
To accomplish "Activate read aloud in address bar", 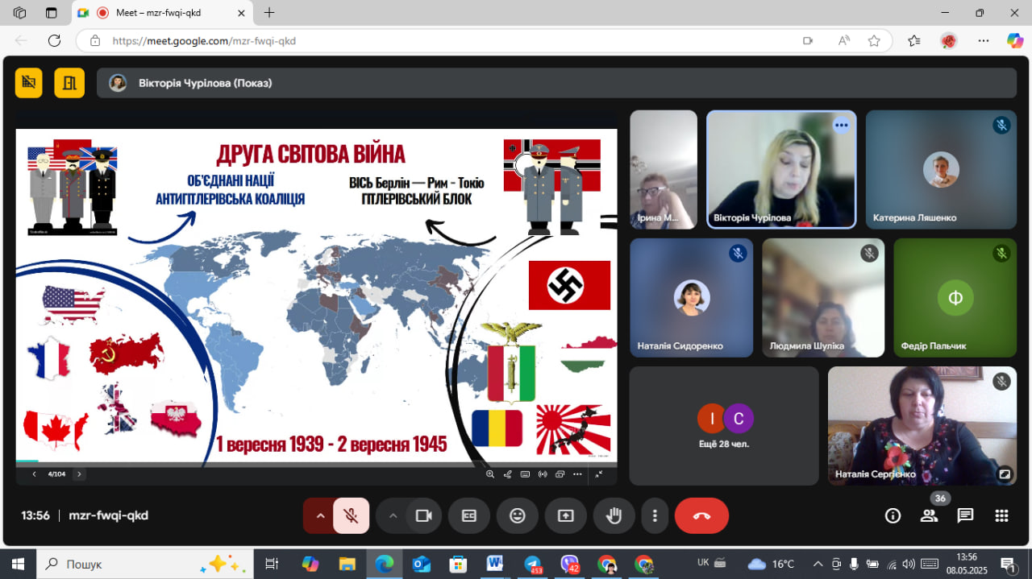I will (x=844, y=40).
